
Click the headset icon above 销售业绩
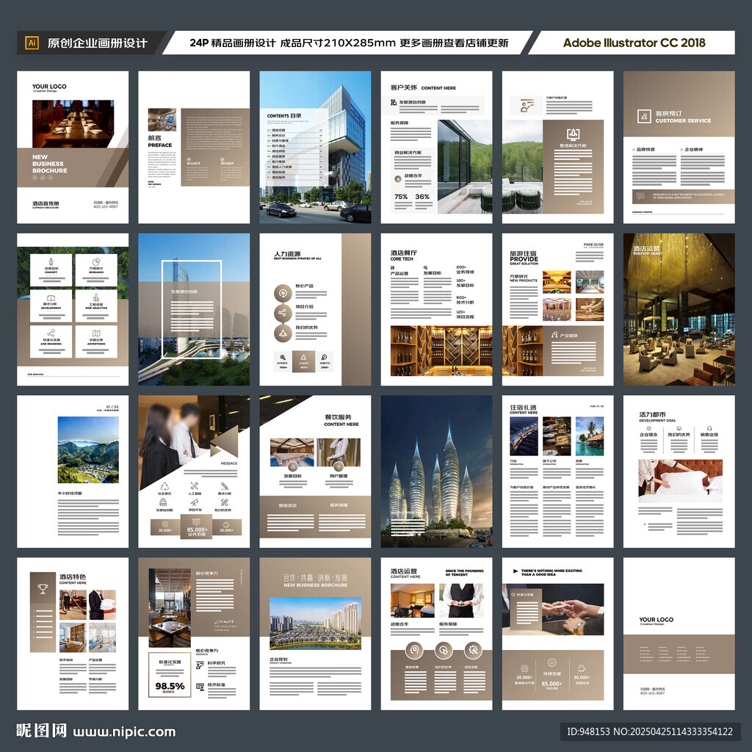(709, 428)
